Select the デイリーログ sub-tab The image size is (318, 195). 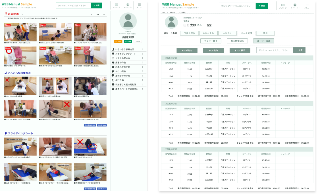coord(211,41)
